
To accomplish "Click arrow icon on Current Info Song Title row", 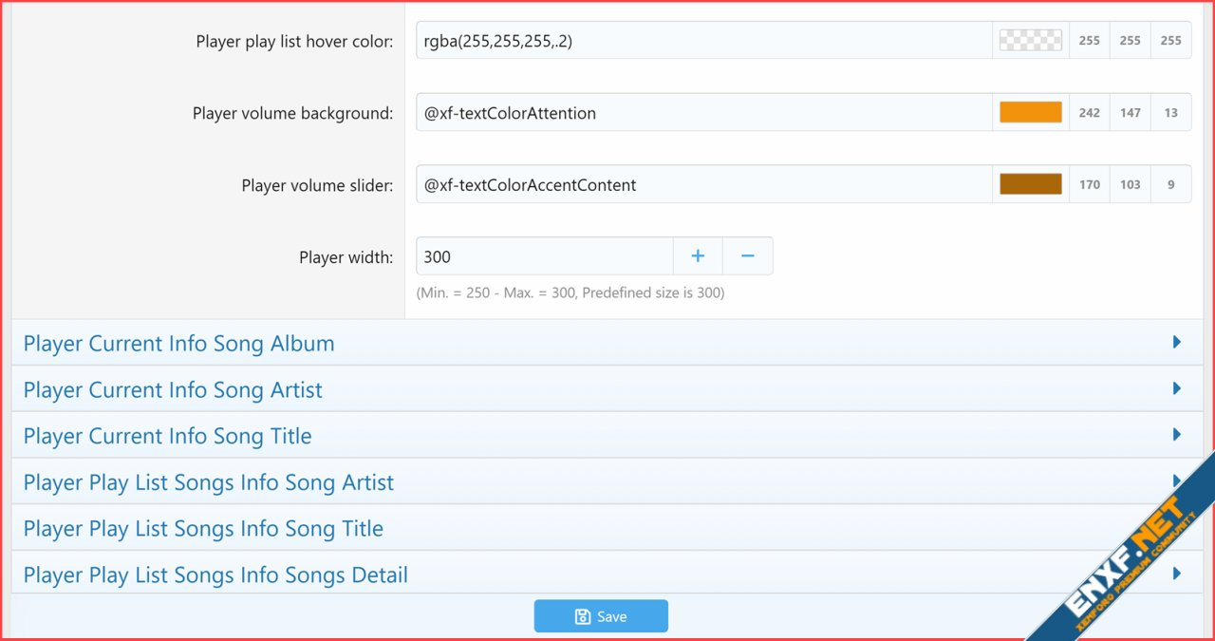I will (x=1177, y=435).
